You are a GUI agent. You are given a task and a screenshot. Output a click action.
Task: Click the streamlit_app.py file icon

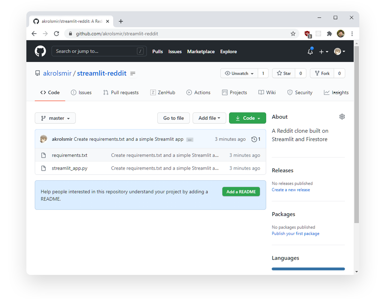tap(43, 168)
